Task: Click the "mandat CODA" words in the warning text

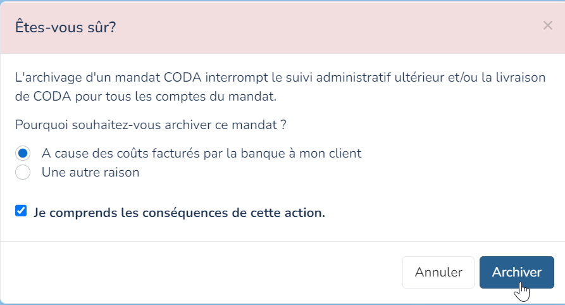Action: pos(158,77)
